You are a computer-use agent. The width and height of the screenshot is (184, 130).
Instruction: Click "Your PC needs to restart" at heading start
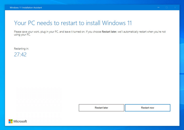pos(39,23)
